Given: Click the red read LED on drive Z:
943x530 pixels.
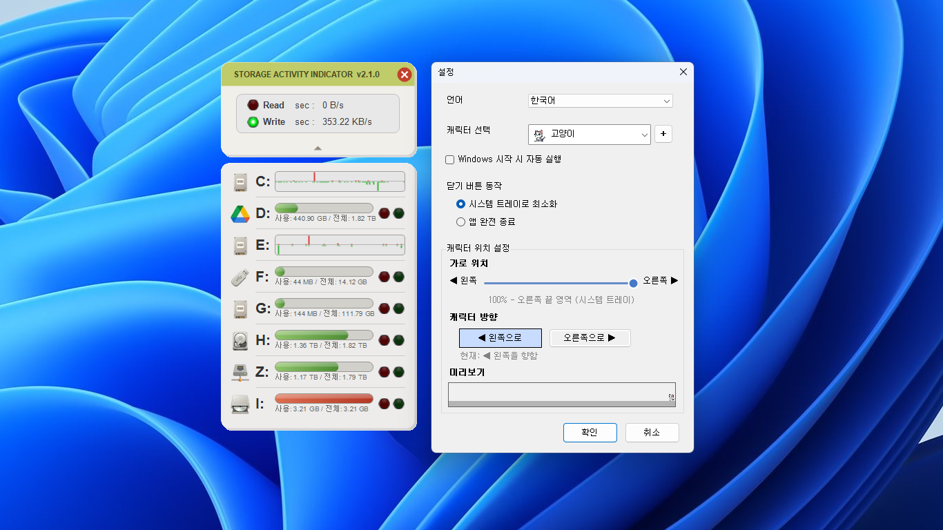Looking at the screenshot, I should coord(385,372).
